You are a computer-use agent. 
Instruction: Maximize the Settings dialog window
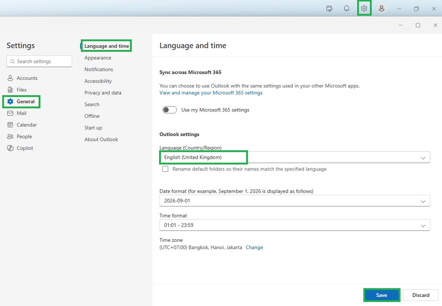tap(418, 25)
